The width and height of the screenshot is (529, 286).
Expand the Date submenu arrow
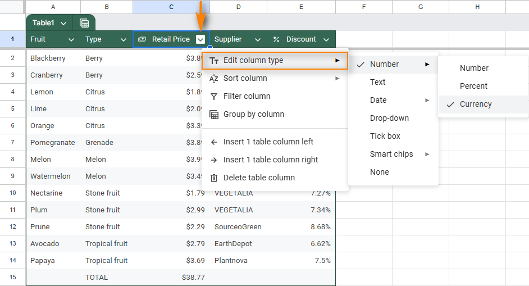pyautogui.click(x=427, y=100)
